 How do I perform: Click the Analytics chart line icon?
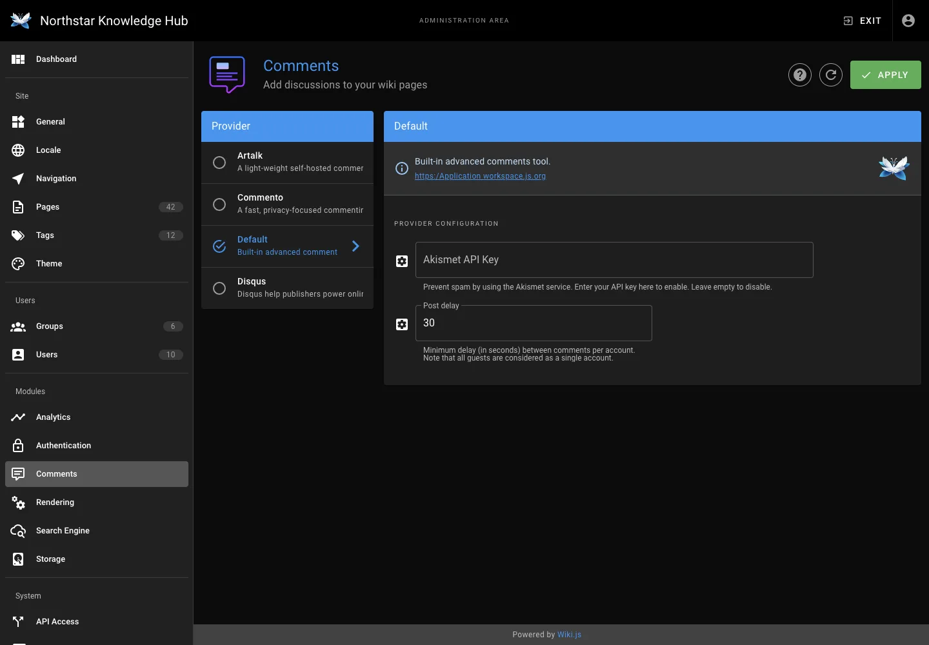pyautogui.click(x=18, y=417)
